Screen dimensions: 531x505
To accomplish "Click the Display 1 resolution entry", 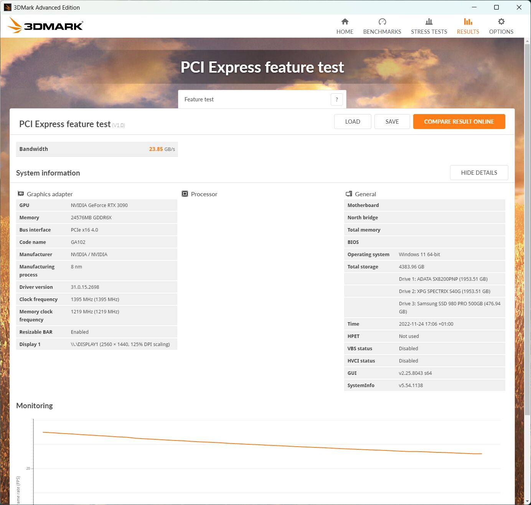I will pyautogui.click(x=120, y=344).
